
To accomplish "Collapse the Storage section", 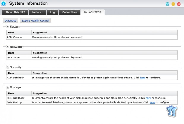I will tap(7, 87).
